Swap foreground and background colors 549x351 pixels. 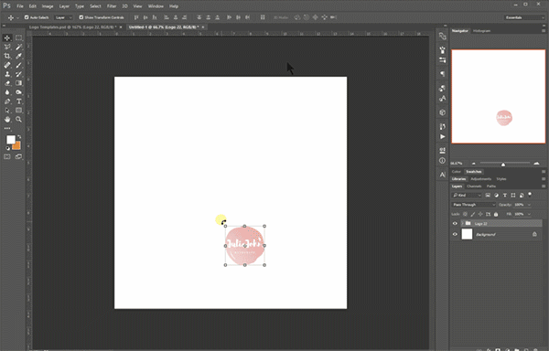(19, 137)
